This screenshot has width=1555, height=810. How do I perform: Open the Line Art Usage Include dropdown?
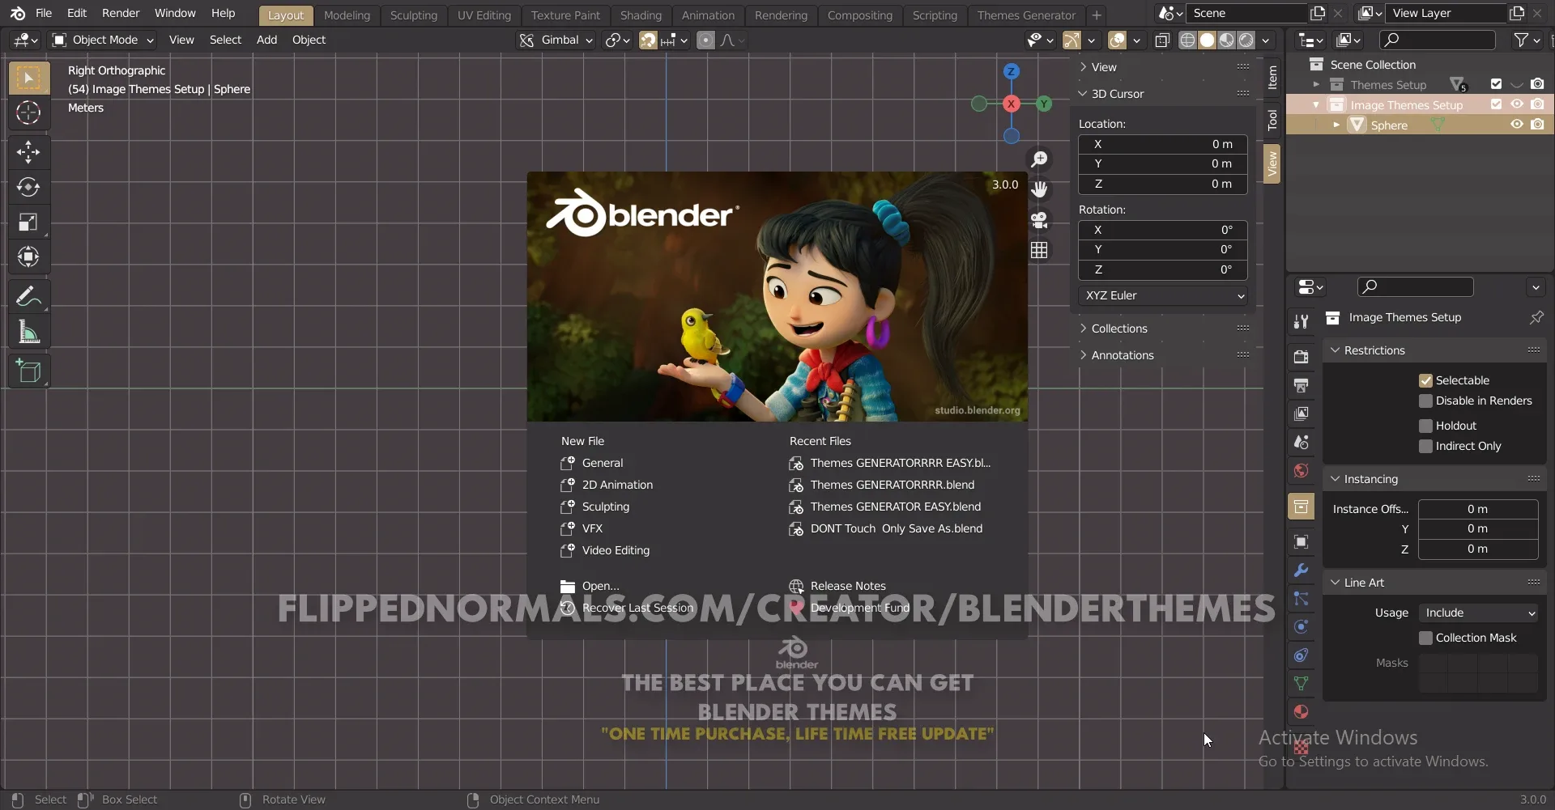pos(1478,613)
